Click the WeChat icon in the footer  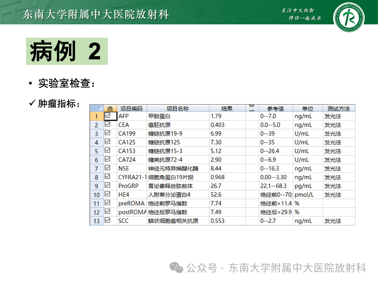tap(176, 268)
